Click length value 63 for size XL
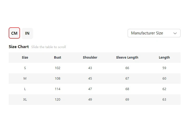 coord(164,100)
